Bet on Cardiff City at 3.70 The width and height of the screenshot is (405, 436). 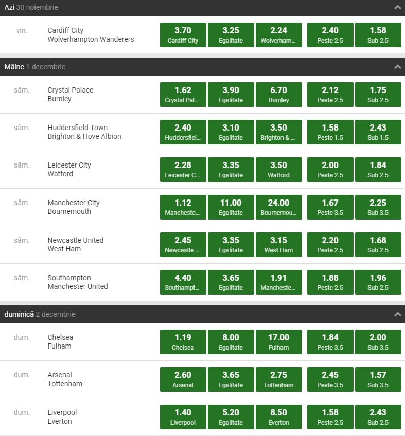tap(183, 35)
